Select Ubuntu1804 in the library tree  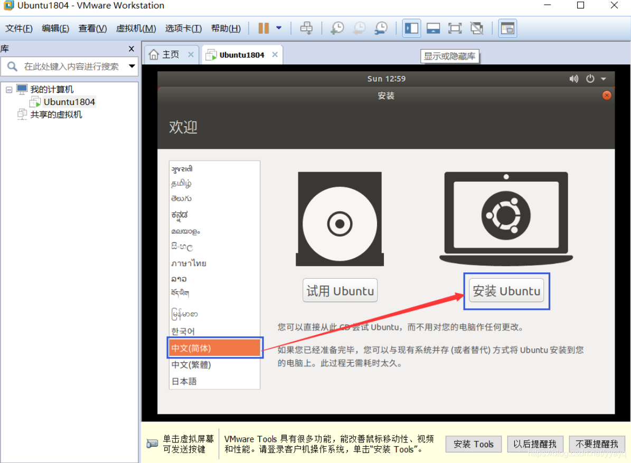click(69, 102)
